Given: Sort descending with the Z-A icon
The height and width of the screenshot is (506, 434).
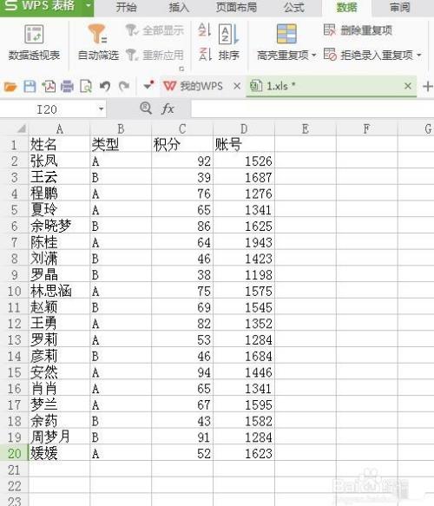Looking at the screenshot, I should pos(205,54).
